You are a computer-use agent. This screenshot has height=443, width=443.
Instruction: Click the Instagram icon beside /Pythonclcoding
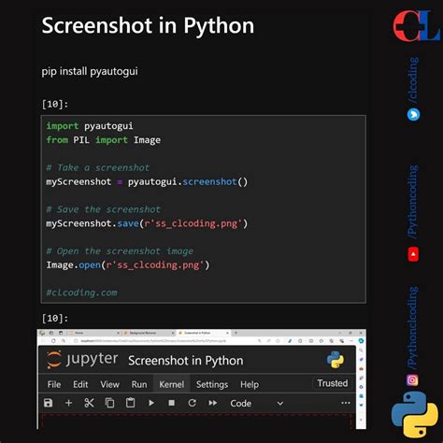coord(412,379)
